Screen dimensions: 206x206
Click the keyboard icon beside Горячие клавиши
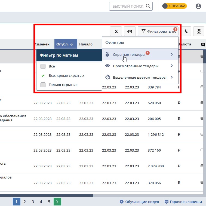[x=167, y=202]
